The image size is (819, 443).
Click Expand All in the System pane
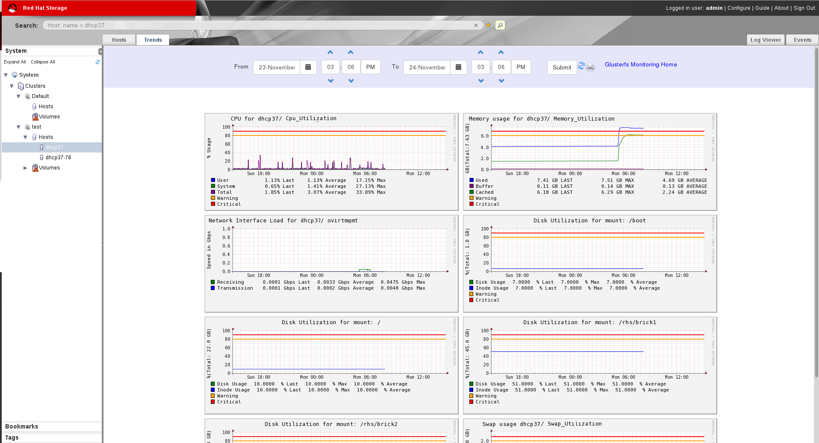coord(15,62)
